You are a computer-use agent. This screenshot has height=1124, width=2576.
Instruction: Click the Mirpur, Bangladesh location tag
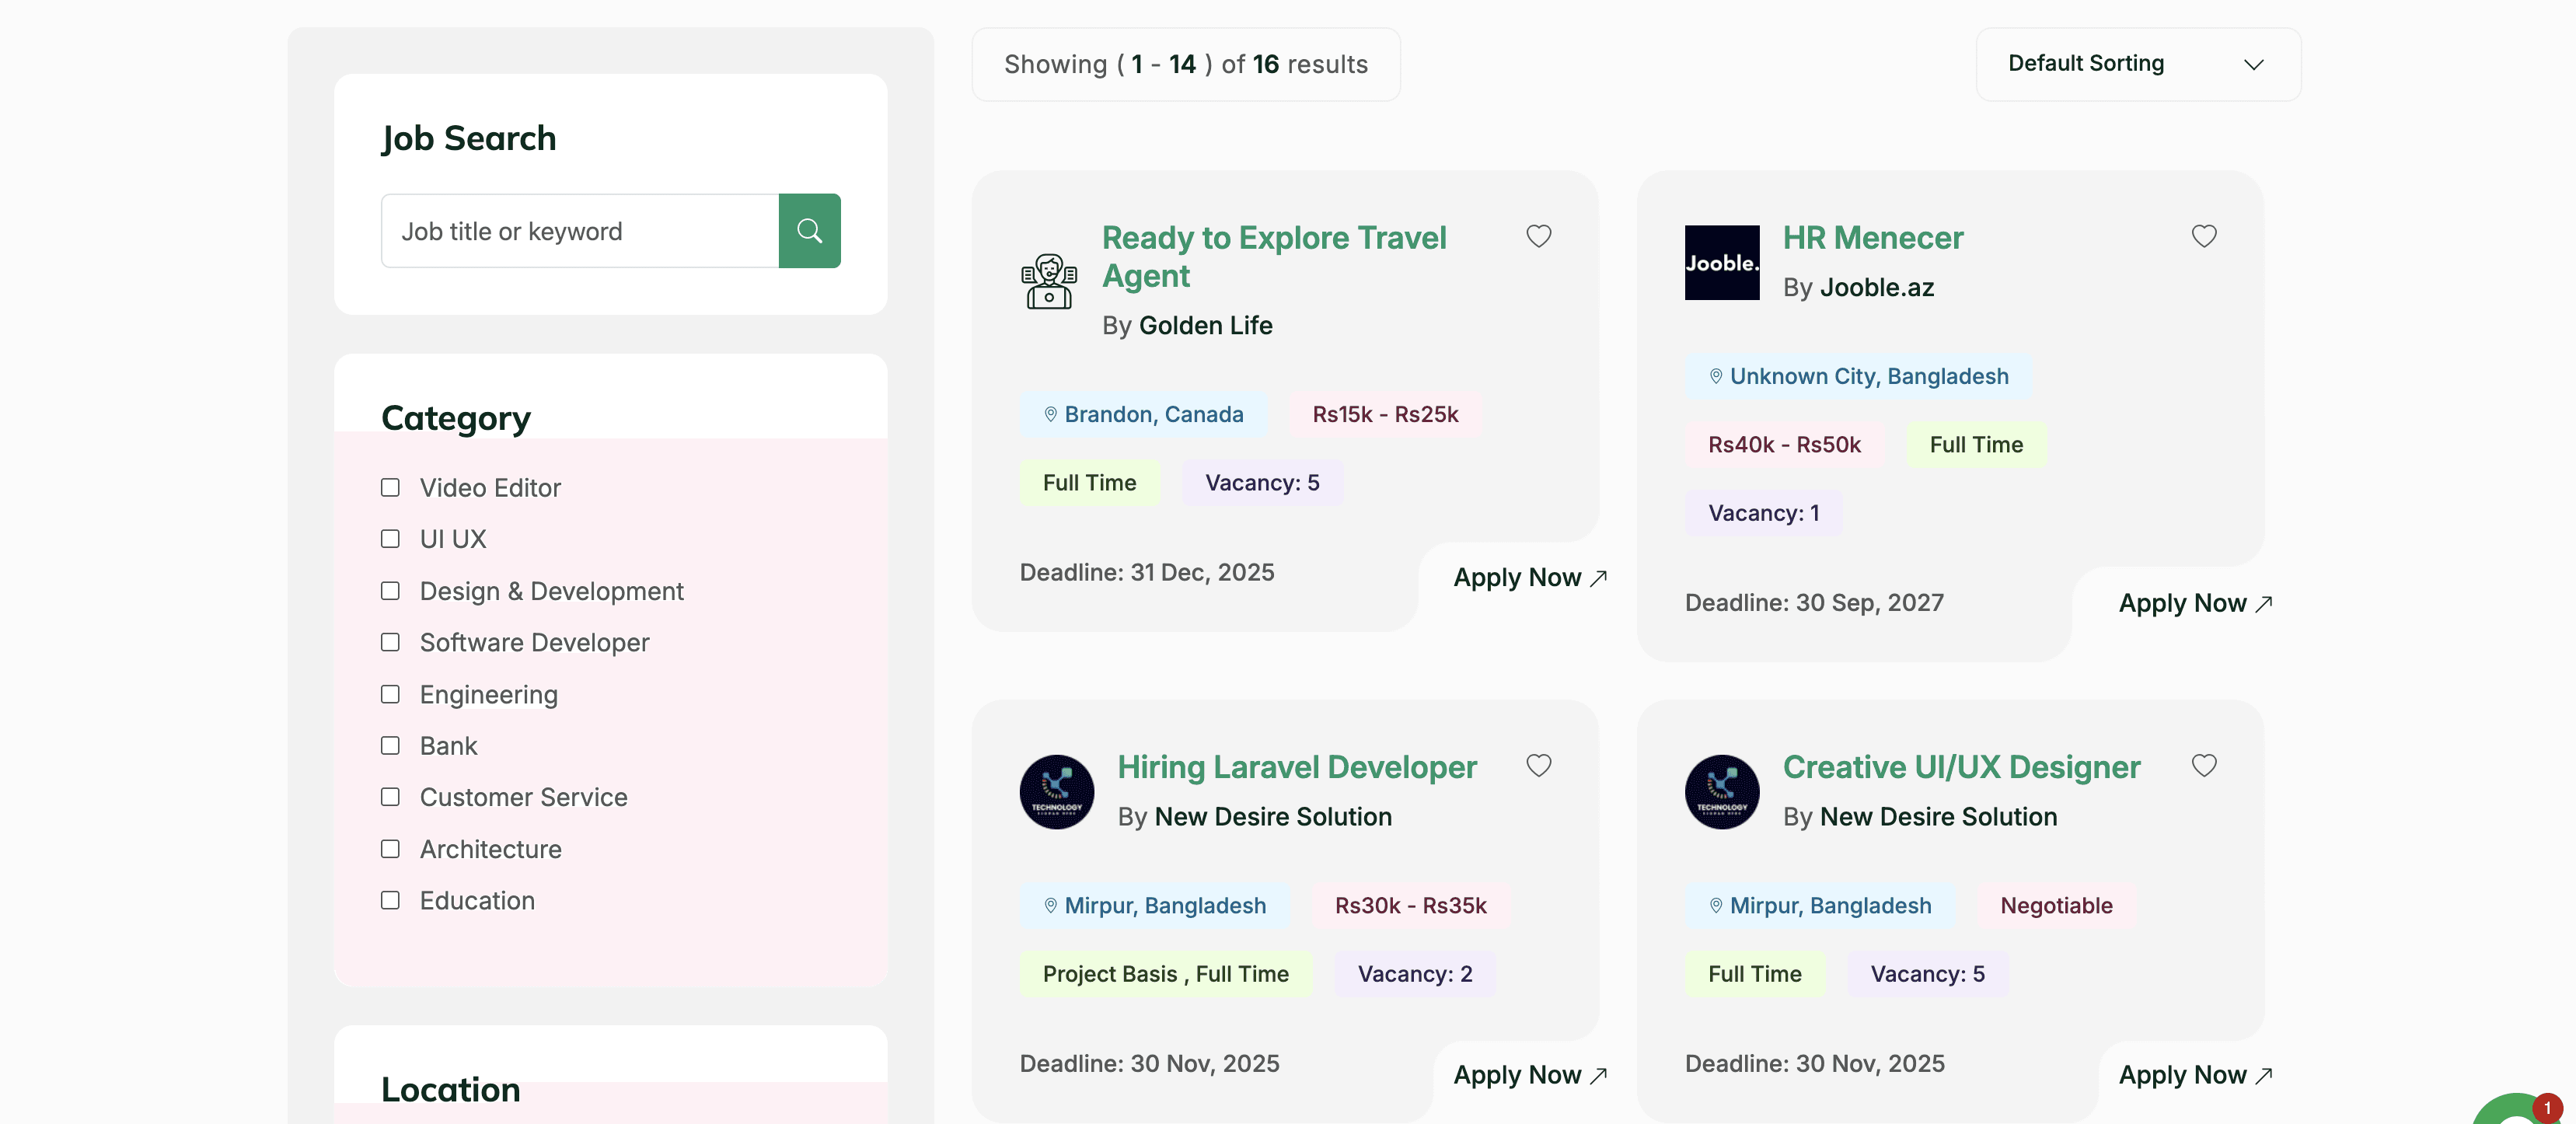[1154, 905]
